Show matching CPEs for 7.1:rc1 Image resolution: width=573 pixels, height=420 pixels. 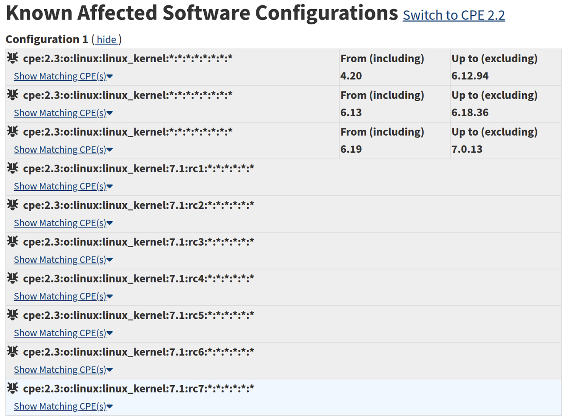tap(63, 186)
